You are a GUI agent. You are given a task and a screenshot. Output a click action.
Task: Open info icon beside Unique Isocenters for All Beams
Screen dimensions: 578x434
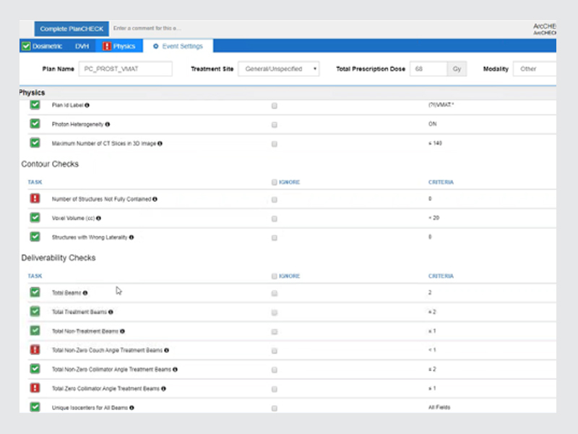(132, 408)
